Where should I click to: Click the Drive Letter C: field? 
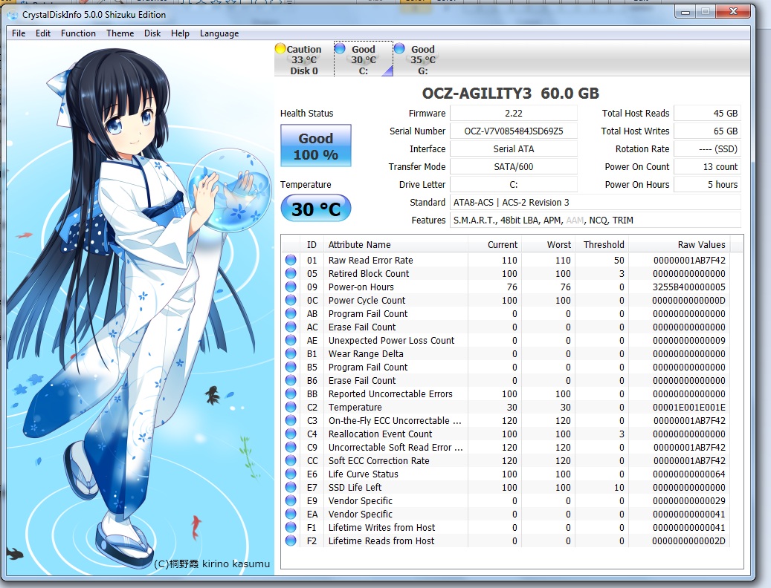513,185
